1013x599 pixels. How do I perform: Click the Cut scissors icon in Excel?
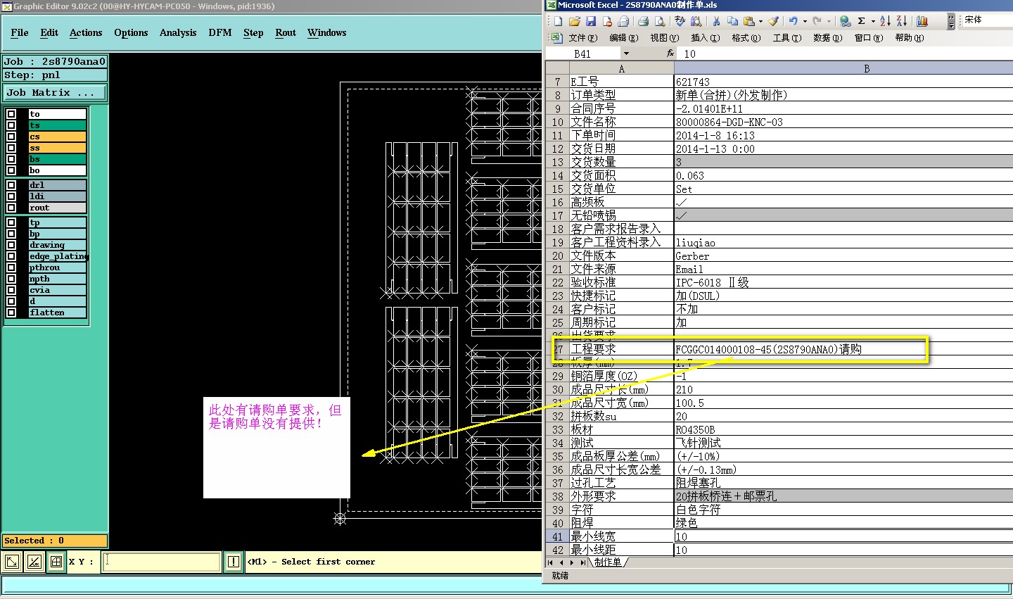coord(716,21)
